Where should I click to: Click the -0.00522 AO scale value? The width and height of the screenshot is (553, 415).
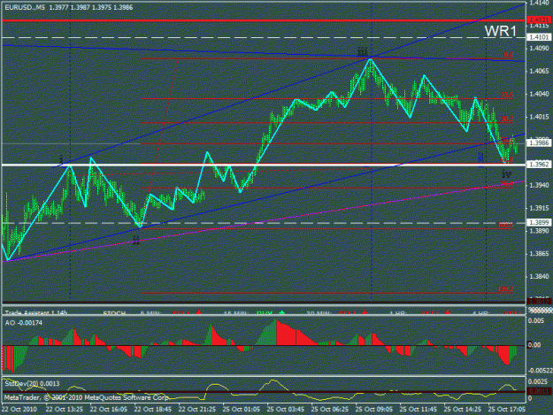pos(540,370)
